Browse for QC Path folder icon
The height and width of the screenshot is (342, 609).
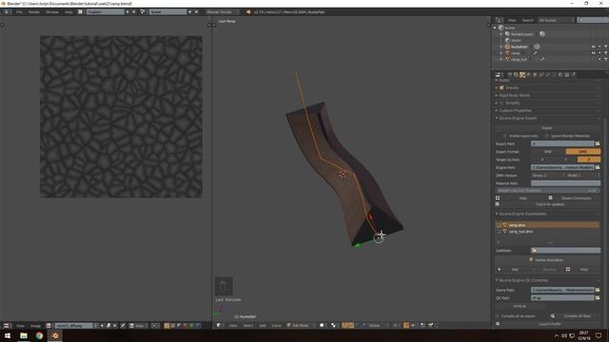point(598,298)
